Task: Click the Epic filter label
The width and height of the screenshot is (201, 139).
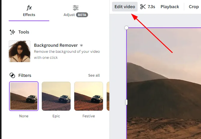Action: [56, 116]
